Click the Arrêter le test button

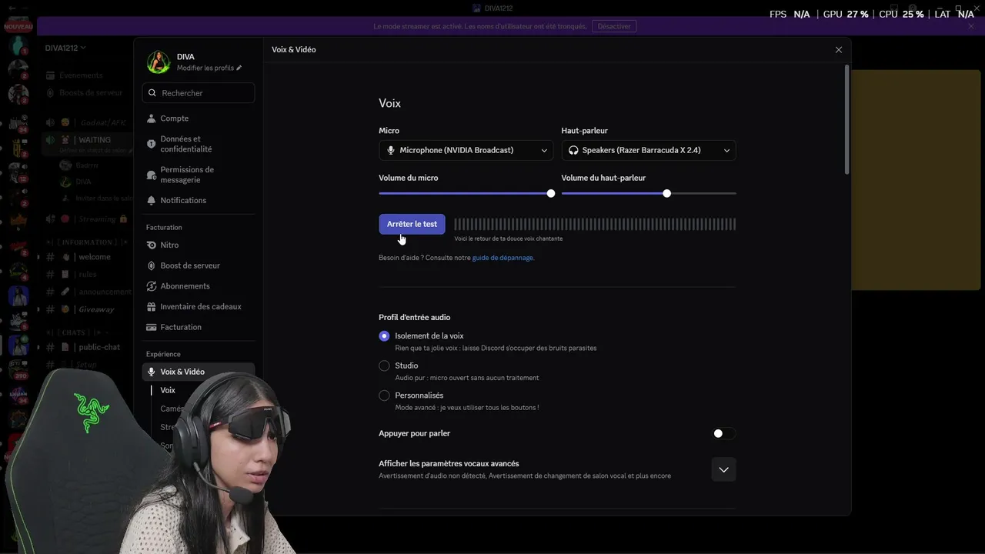[x=412, y=224]
